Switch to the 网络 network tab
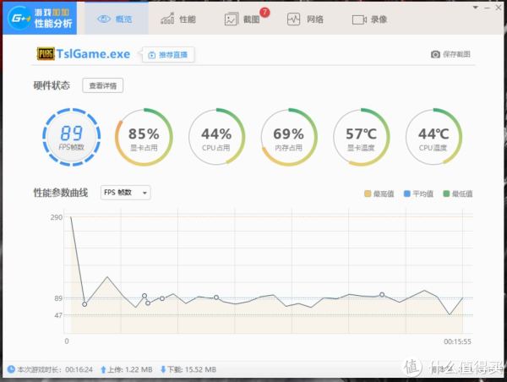 click(305, 19)
